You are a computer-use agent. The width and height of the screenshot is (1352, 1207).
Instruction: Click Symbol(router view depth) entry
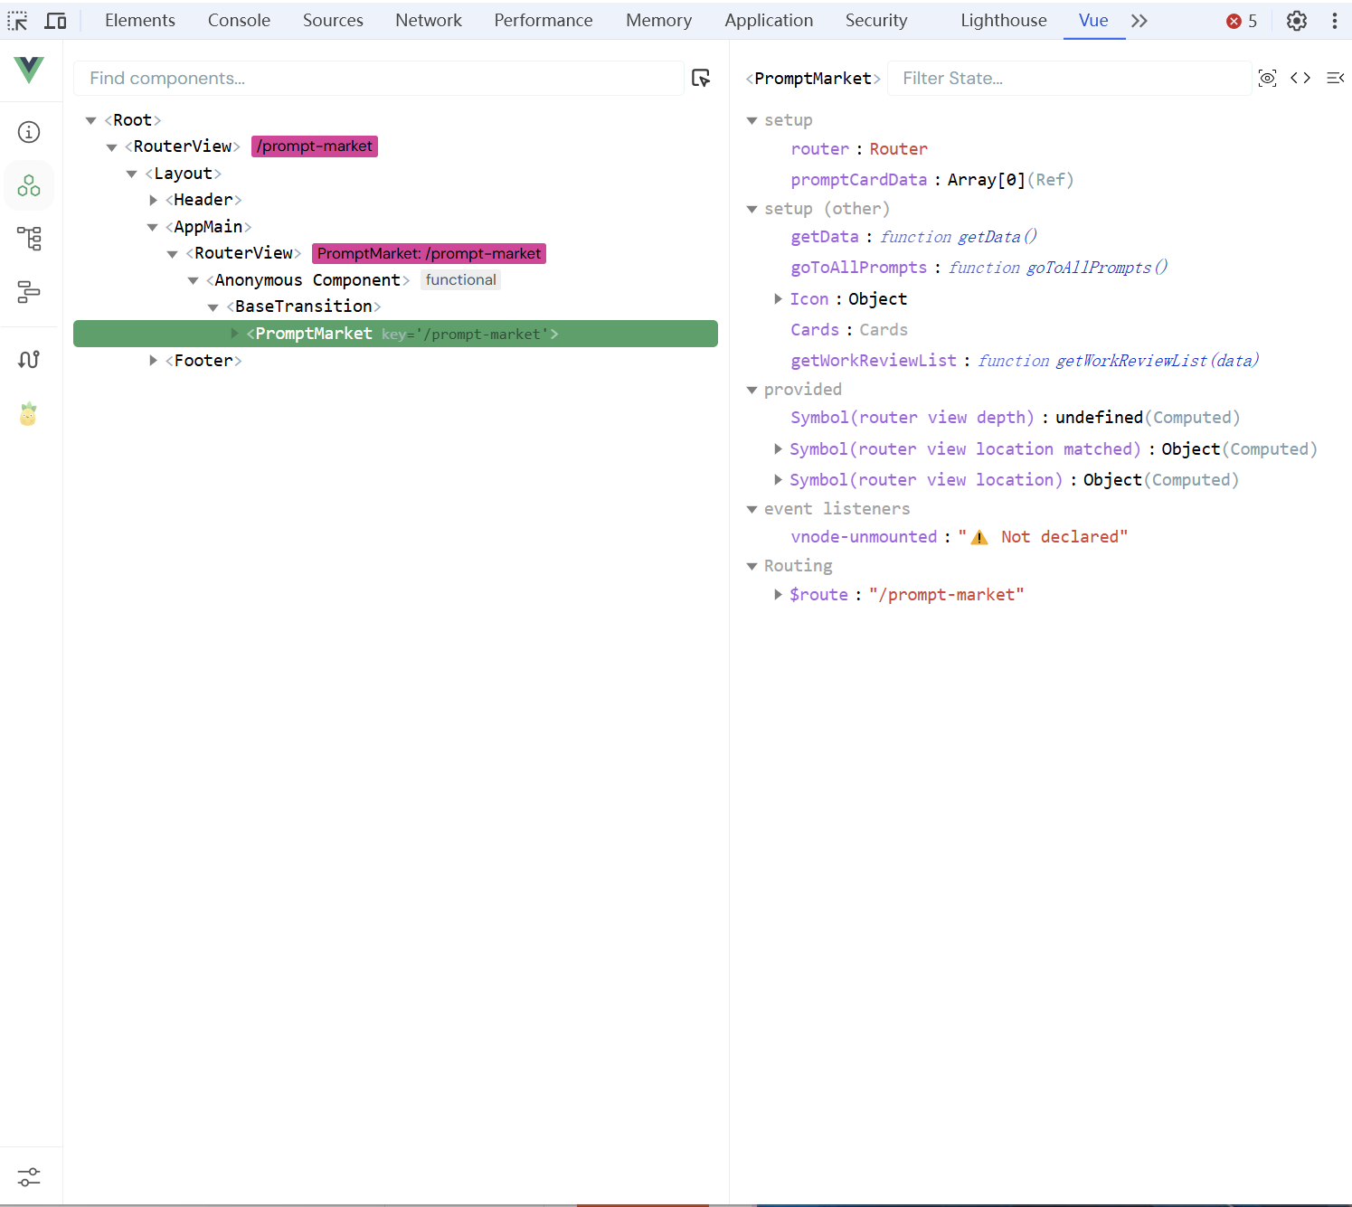[1015, 418]
